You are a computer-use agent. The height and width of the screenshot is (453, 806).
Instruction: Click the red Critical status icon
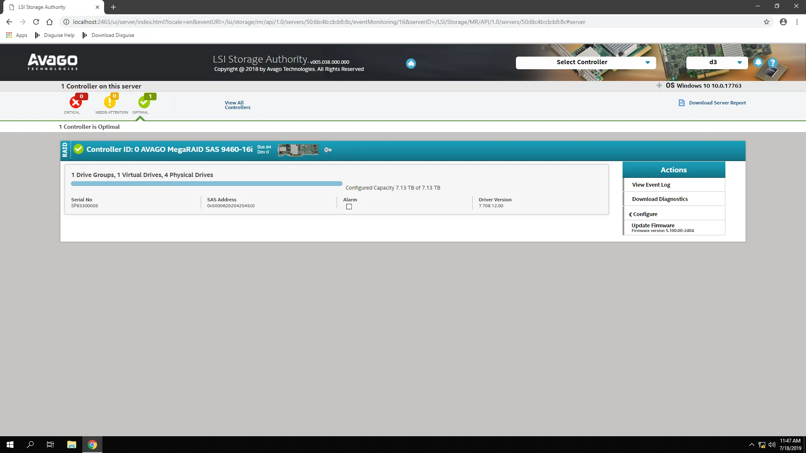pos(76,102)
